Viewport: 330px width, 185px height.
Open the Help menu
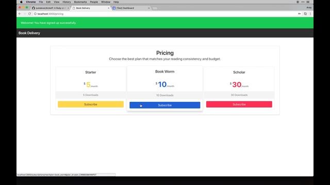pyautogui.click(x=116, y=2)
